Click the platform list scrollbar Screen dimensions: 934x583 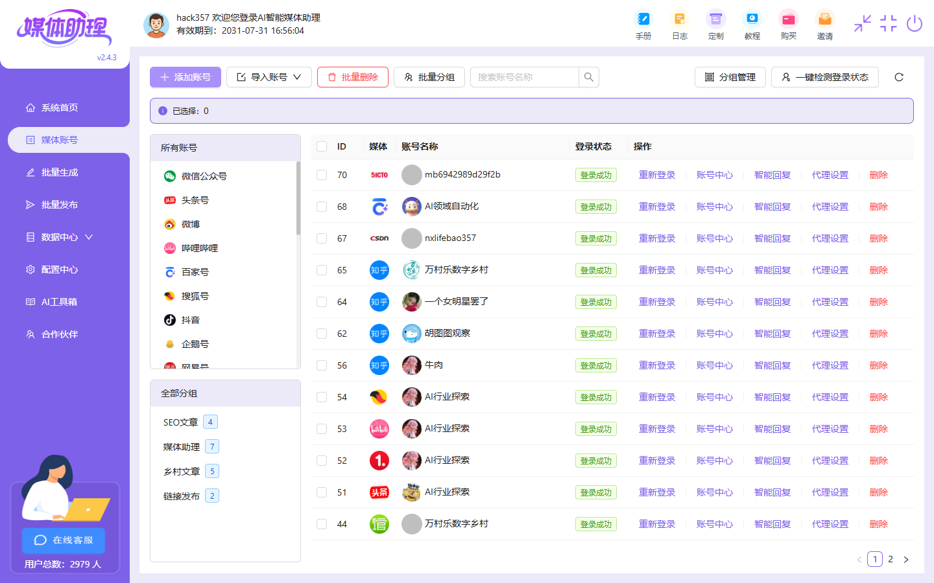[298, 198]
